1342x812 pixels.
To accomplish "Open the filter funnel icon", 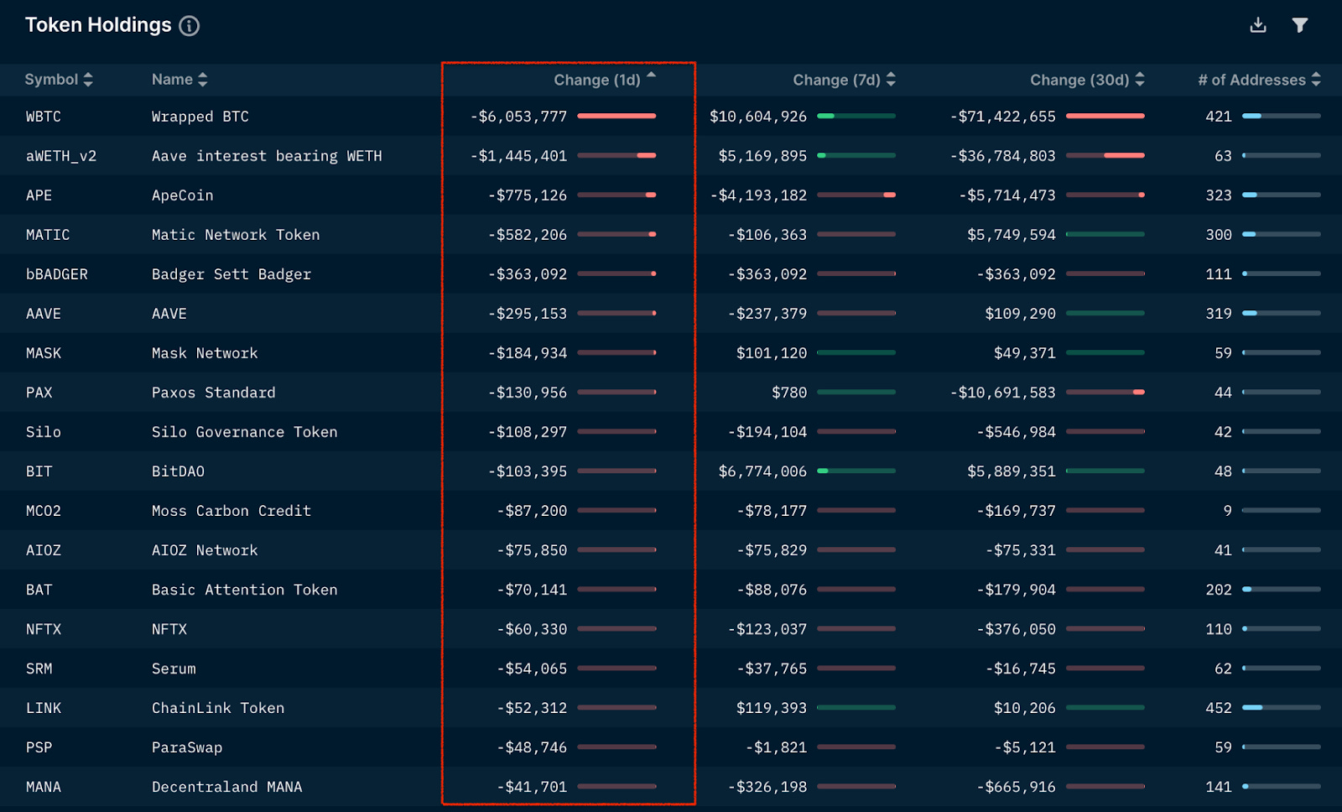I will 1300,25.
